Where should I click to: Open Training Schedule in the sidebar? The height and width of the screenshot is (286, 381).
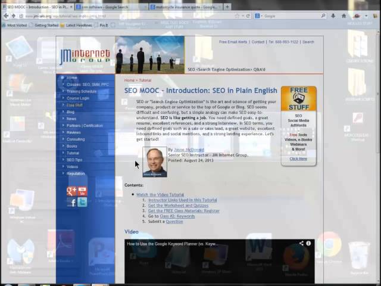(82, 91)
